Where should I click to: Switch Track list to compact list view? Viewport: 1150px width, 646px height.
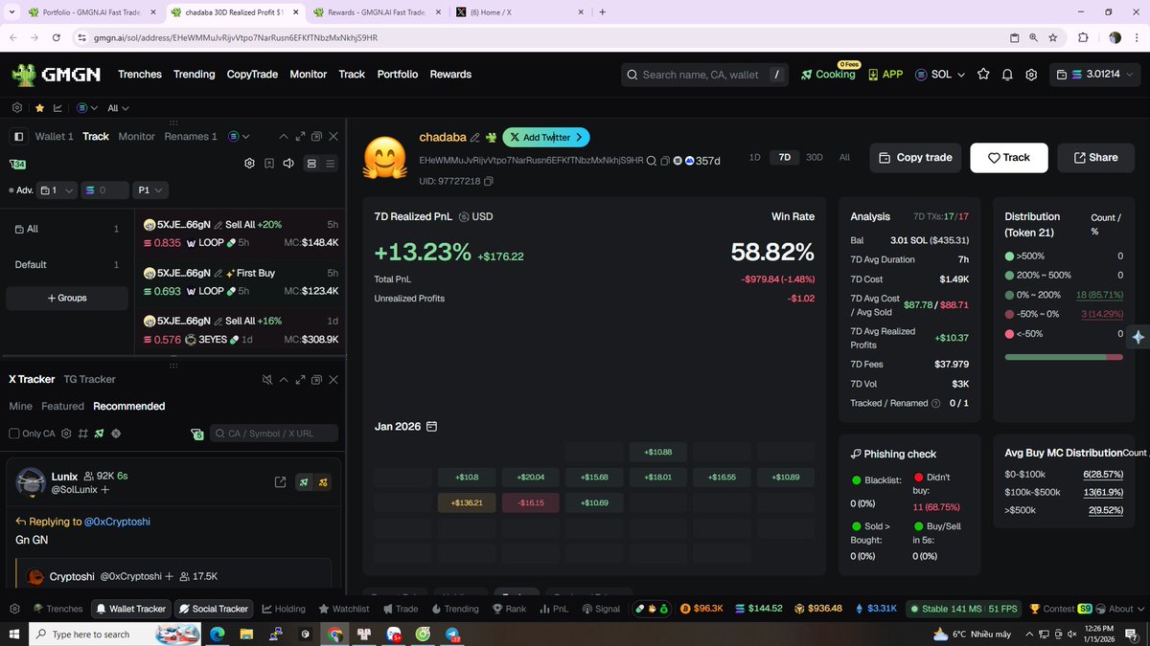pyautogui.click(x=331, y=164)
